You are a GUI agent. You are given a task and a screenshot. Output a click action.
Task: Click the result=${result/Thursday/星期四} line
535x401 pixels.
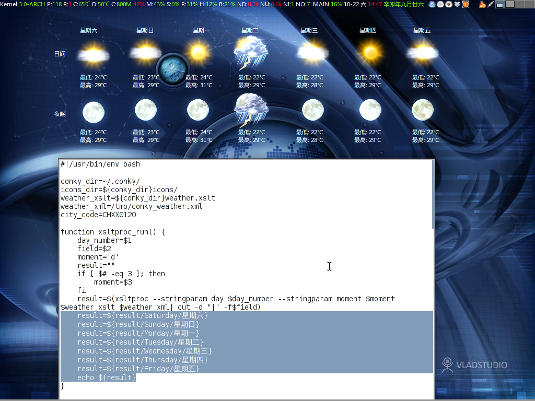tap(143, 360)
